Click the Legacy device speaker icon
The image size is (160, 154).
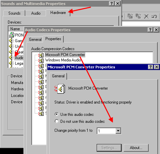coord(11,63)
